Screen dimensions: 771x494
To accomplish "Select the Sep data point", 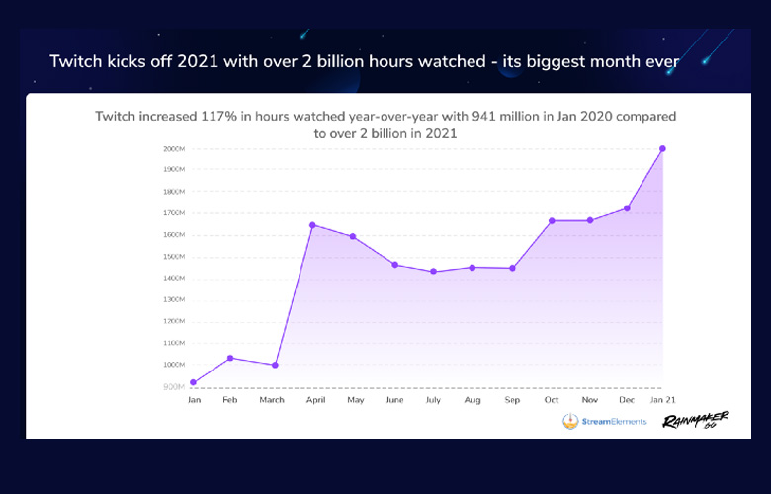I will 512,269.
